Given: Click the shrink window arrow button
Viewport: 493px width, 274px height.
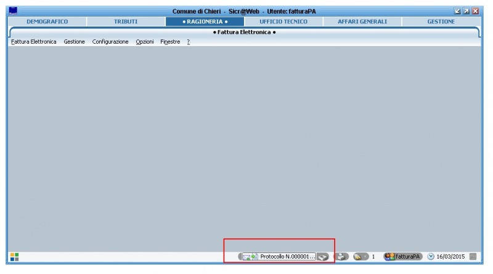Looking at the screenshot, I should pyautogui.click(x=457, y=11).
